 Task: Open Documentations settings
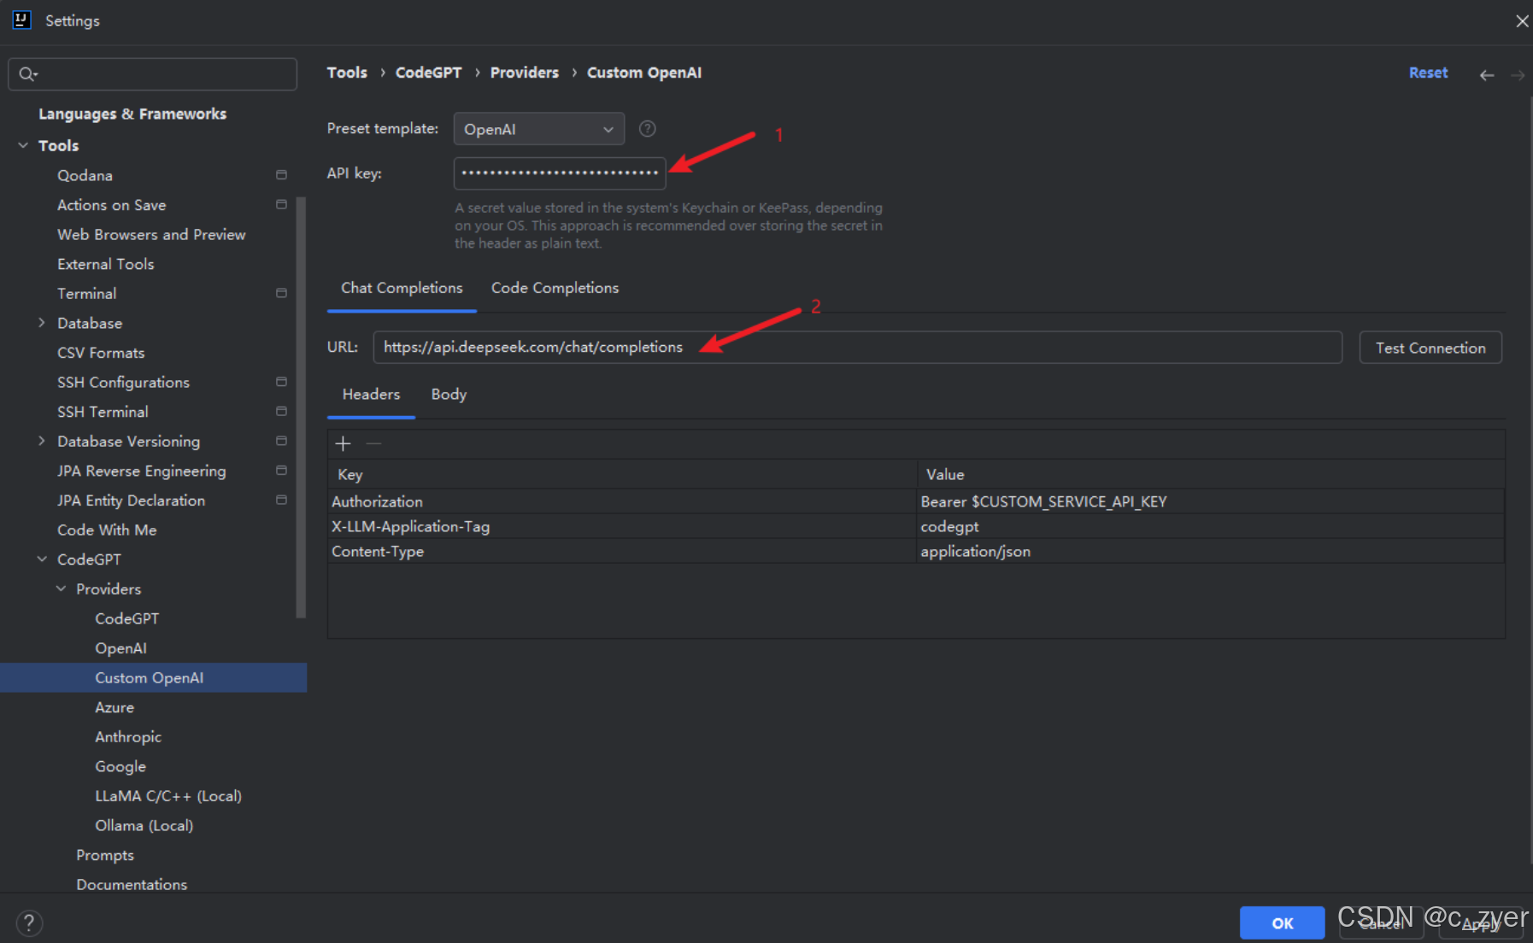pos(132,884)
